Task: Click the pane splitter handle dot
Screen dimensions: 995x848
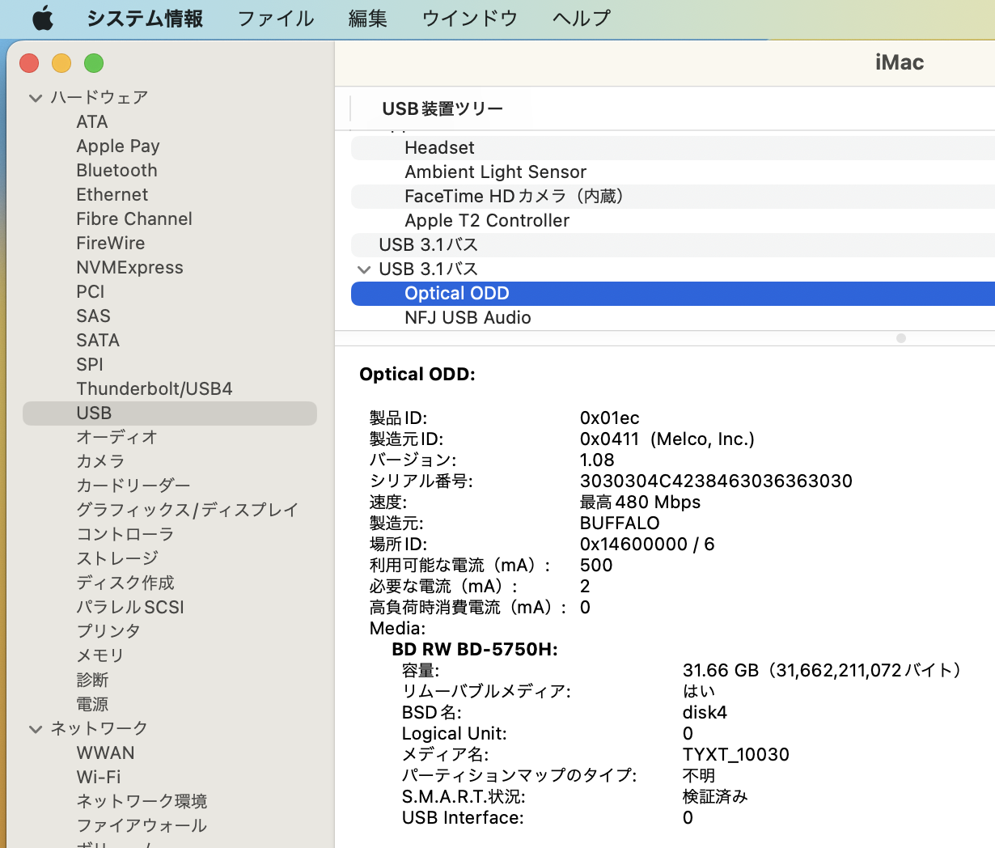Action: coord(900,338)
